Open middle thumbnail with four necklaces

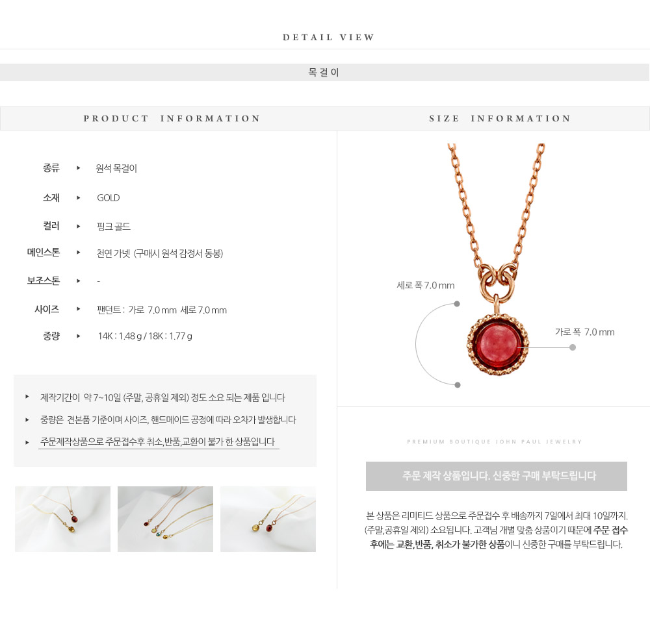(165, 519)
